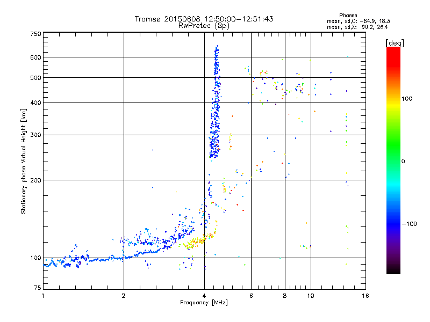Click the '[deg]' colorbar unit label
Screen dimensions: 430x322
(395, 43)
